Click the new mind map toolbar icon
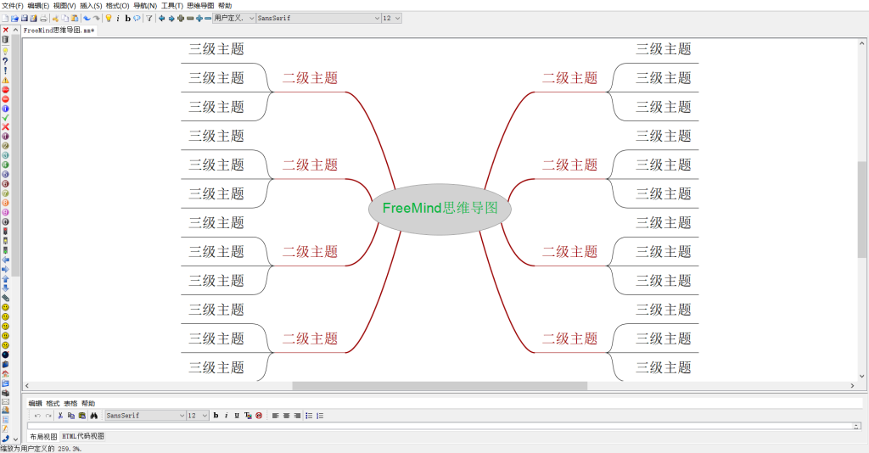The image size is (869, 453). point(5,19)
